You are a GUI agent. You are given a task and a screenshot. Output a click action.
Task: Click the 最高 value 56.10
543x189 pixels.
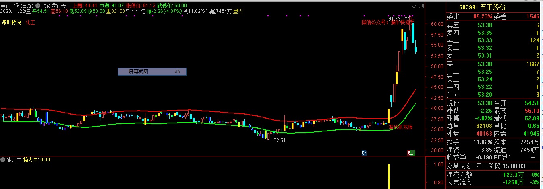(x=532, y=111)
